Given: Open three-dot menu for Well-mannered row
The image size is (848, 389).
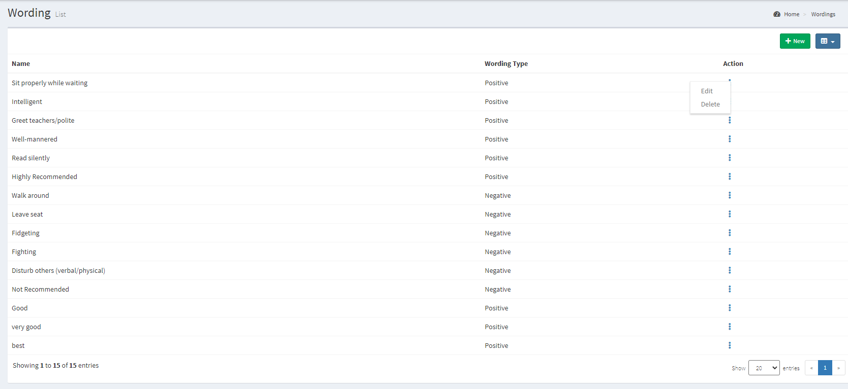Looking at the screenshot, I should (729, 139).
